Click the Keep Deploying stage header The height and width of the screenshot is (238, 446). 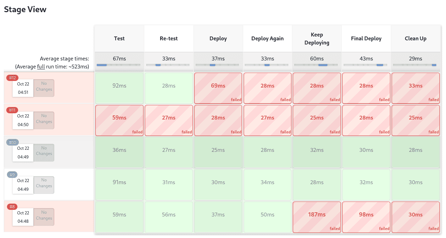tap(316, 38)
